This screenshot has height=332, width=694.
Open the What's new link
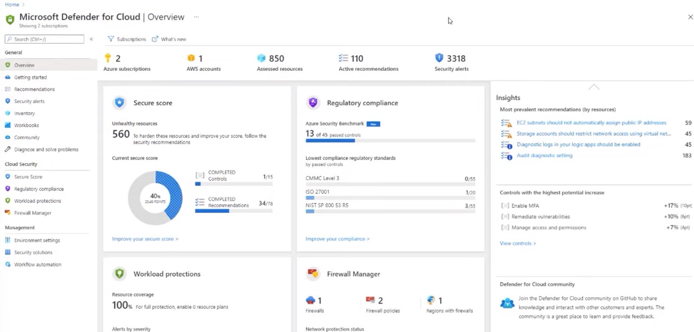click(x=169, y=39)
